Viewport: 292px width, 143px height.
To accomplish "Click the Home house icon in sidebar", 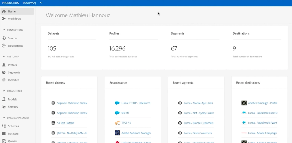I will (x=4, y=11).
